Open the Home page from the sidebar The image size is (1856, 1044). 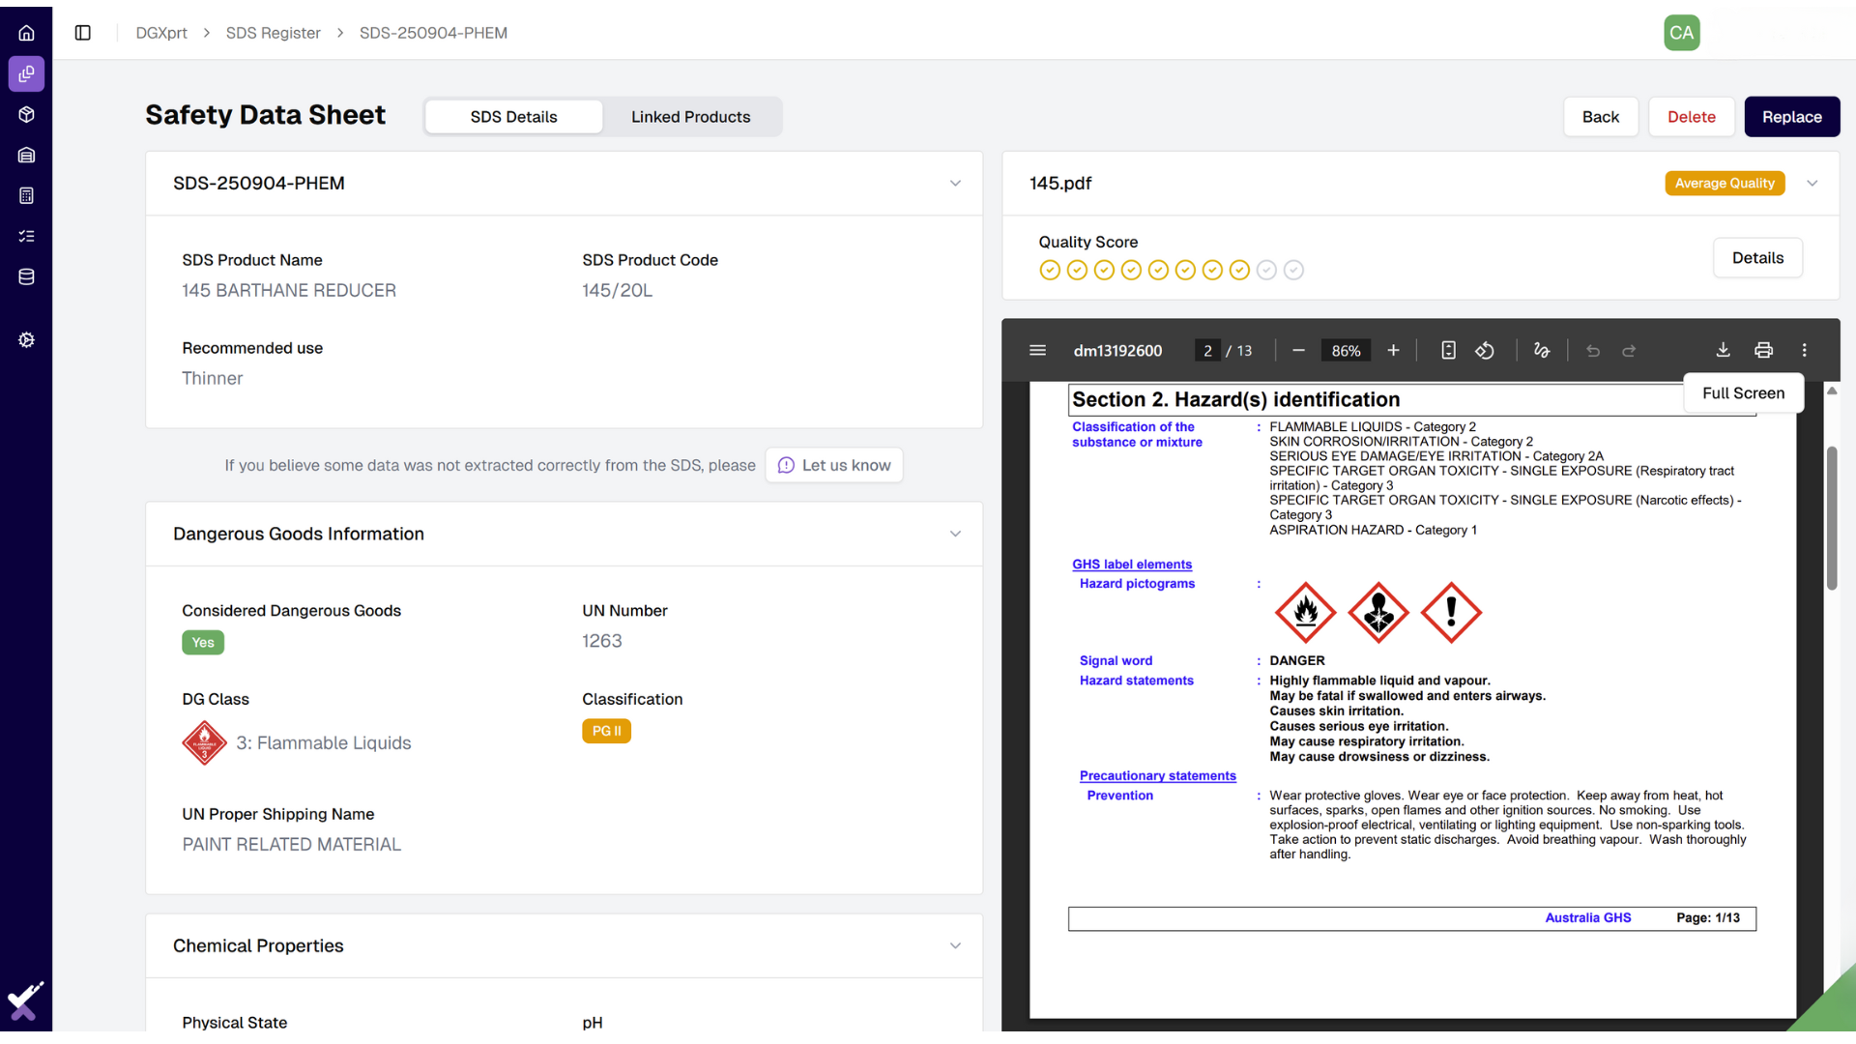pyautogui.click(x=26, y=32)
